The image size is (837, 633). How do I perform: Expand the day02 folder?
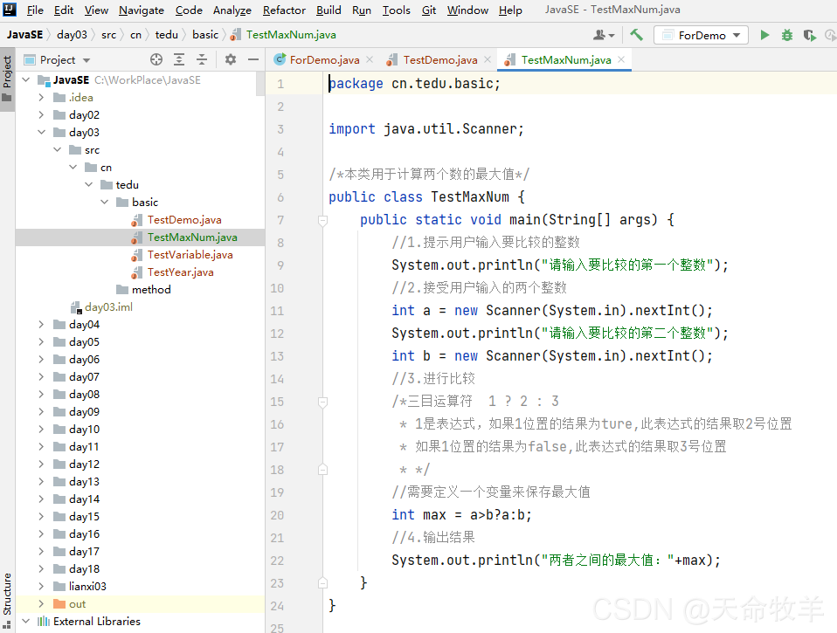point(42,115)
